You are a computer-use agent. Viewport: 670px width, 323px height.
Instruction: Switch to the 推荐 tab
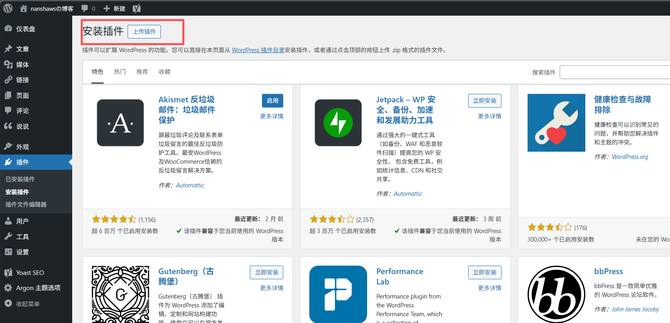(x=142, y=72)
